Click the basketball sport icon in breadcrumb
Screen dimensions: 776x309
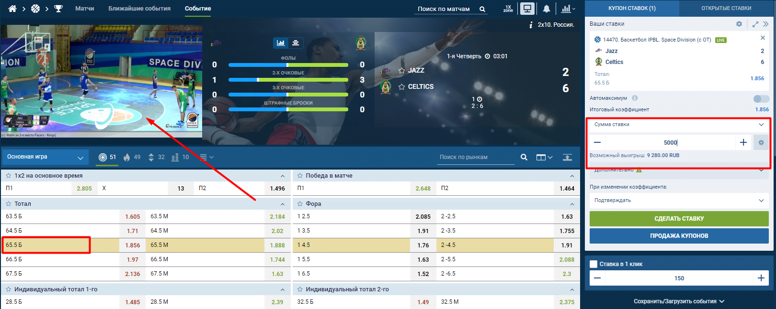click(35, 9)
